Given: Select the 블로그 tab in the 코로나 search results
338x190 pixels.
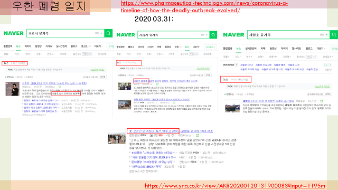Looking at the screenshot, I should click(x=74, y=46).
